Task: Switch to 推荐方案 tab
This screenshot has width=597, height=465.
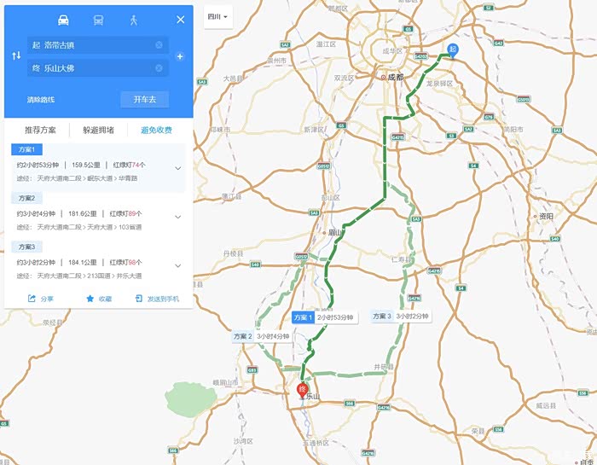Action: tap(40, 130)
